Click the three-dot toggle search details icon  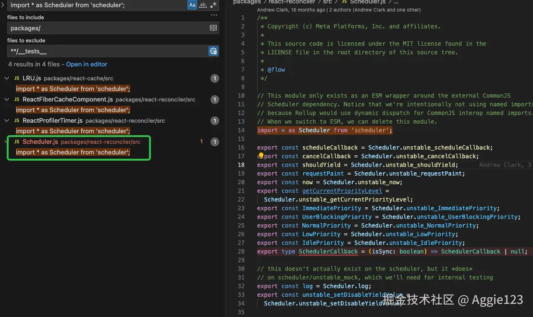214,15
